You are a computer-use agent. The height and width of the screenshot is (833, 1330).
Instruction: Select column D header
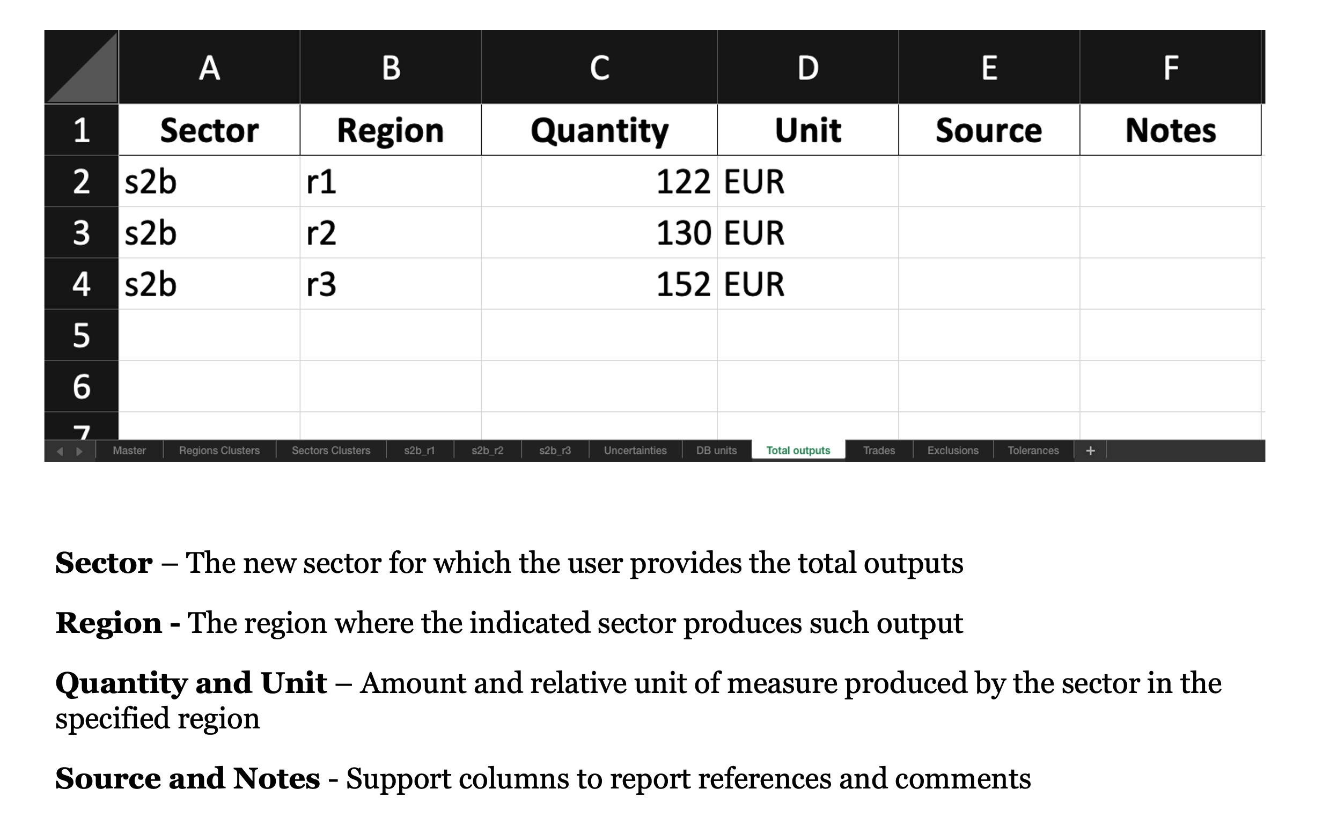pyautogui.click(x=807, y=67)
